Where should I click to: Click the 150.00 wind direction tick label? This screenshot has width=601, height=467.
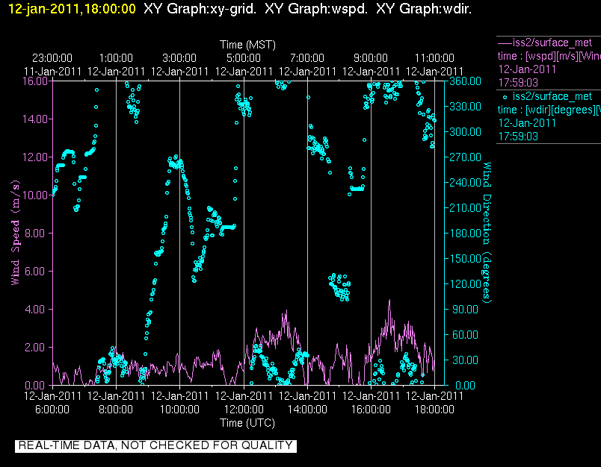(465, 259)
